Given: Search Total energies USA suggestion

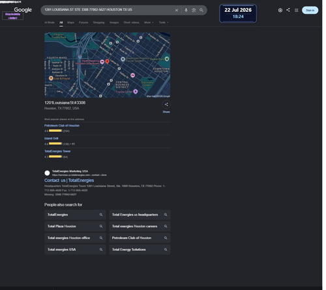Looking at the screenshot, I should coord(75,250).
